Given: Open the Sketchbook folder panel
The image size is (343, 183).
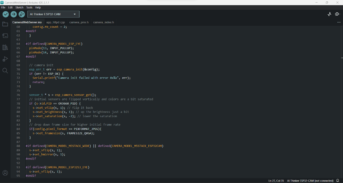Looking at the screenshot, I should pyautogui.click(x=5, y=24).
